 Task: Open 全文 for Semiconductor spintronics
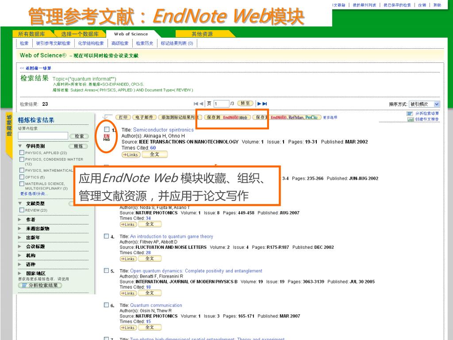pyautogui.click(x=154, y=155)
